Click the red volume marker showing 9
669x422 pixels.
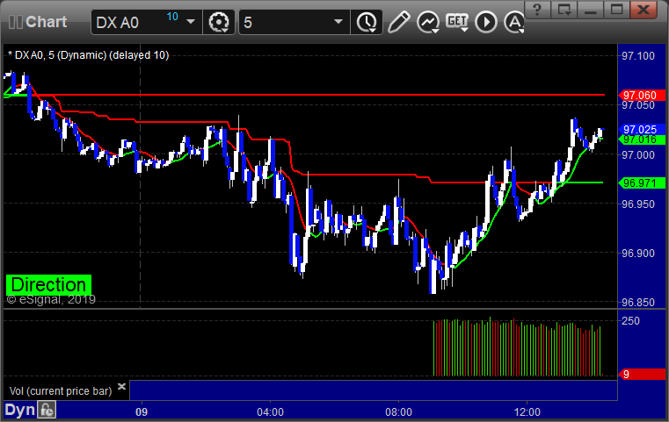[x=642, y=375]
